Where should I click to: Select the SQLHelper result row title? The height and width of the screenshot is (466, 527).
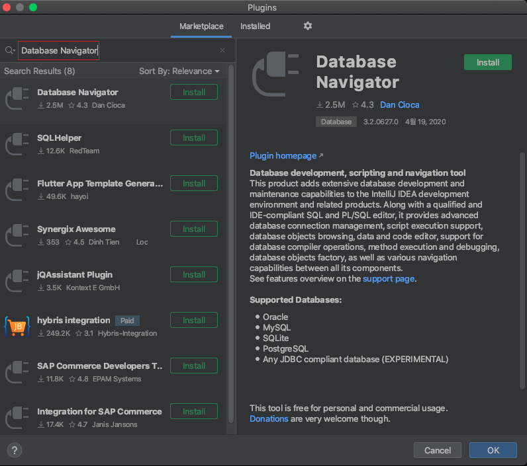coord(59,138)
